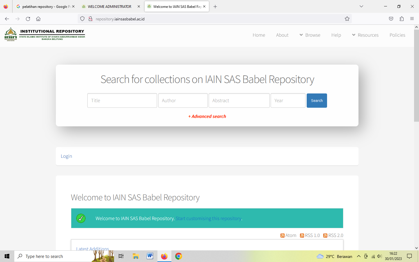
Task: Open the About page
Action: click(282, 35)
